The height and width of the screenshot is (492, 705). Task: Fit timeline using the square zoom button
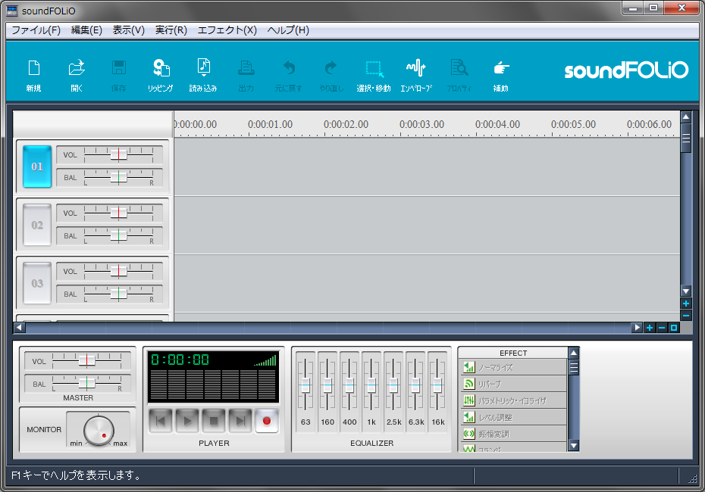point(673,328)
